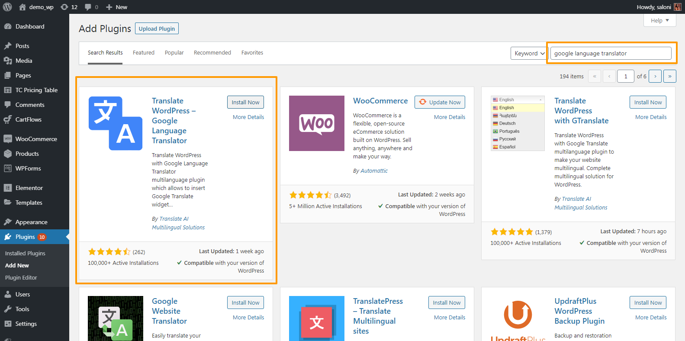
Task: Open Add New plugins submenu
Action: pyautogui.click(x=17, y=265)
